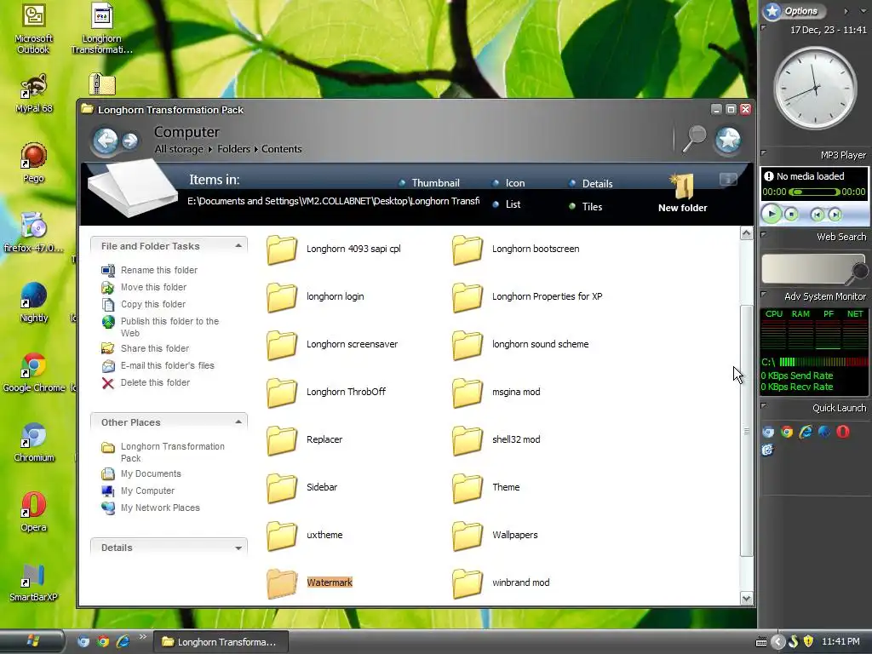Open MyPal 68 desktop shortcut
872x654 pixels.
(x=34, y=94)
